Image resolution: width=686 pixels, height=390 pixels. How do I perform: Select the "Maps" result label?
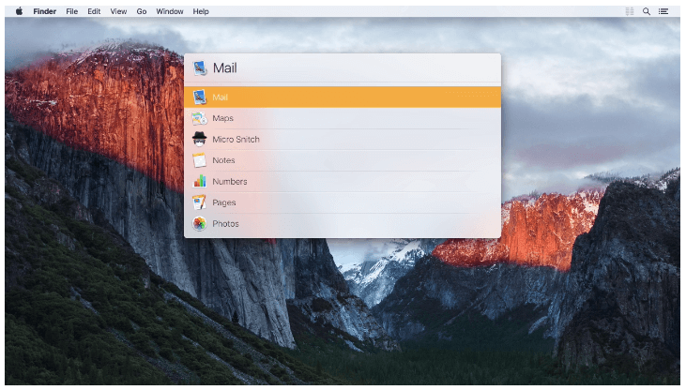(x=222, y=118)
